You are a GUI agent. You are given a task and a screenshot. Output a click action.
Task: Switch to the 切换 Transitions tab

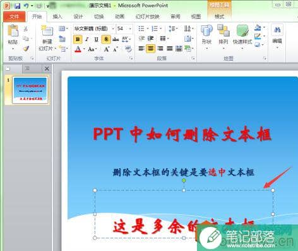coord(99,16)
